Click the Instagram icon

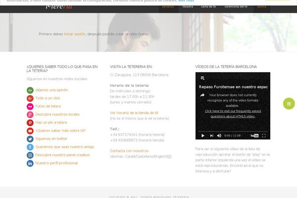point(30,155)
